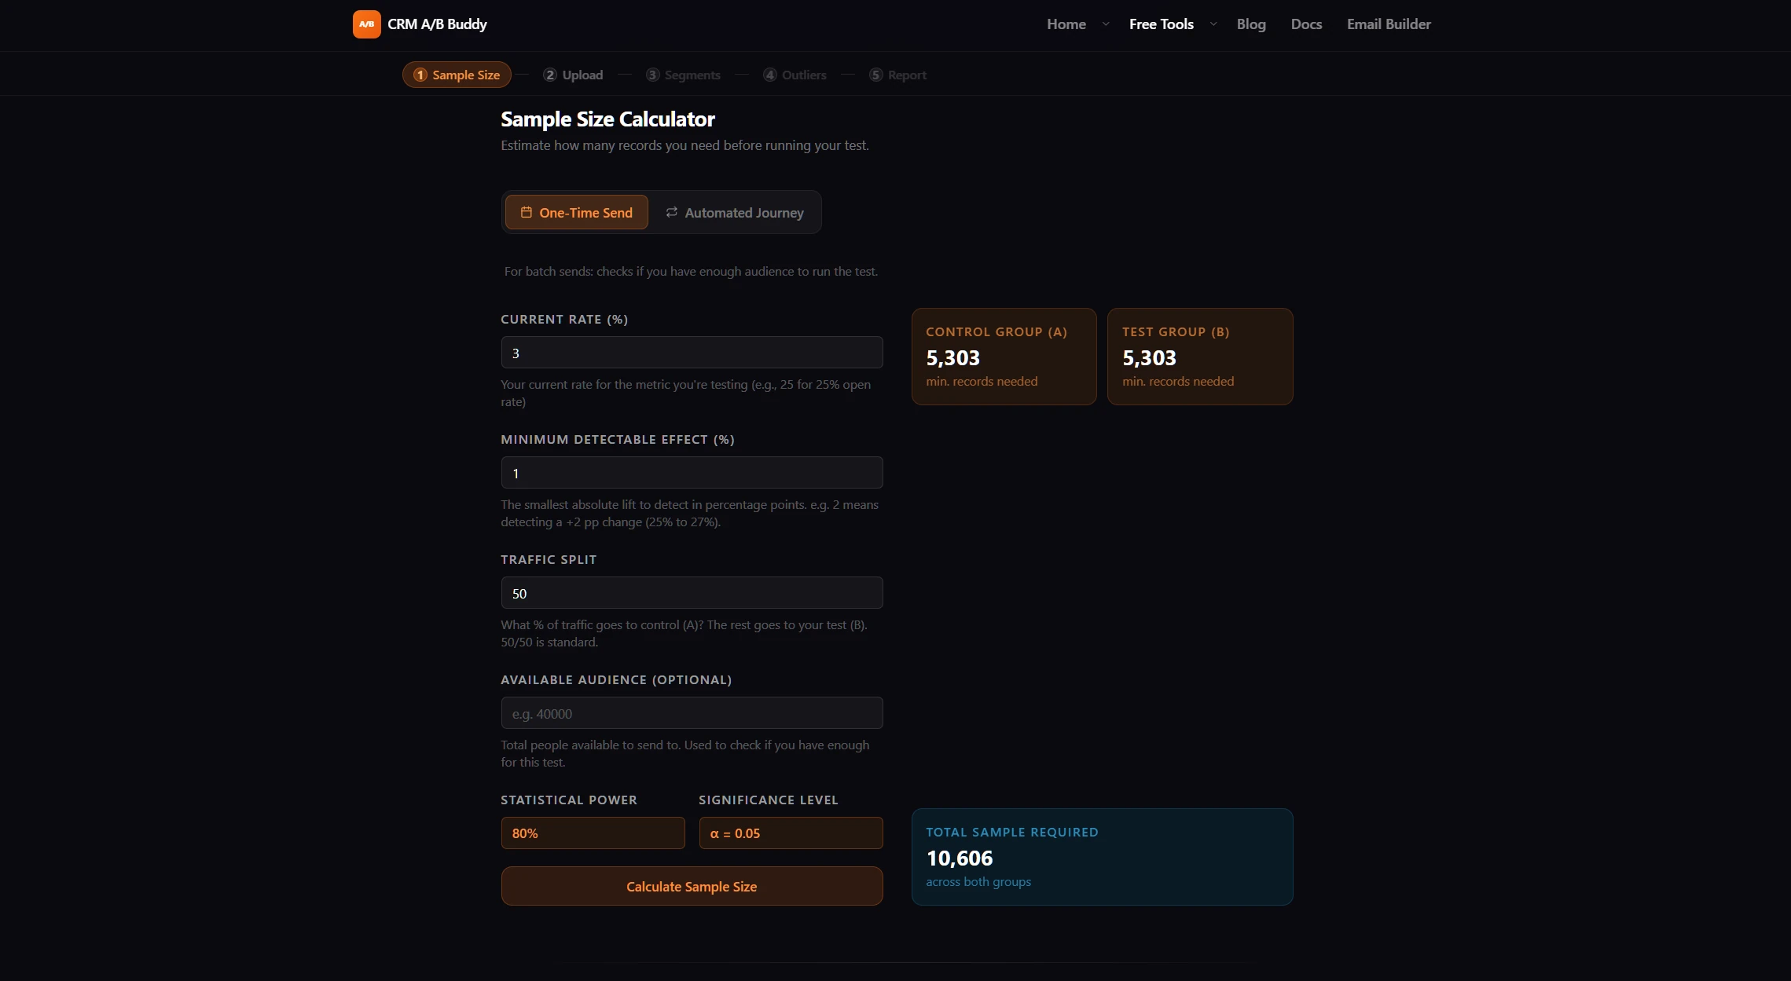The height and width of the screenshot is (981, 1791).
Task: Click the step 1 number badge
Action: coord(420,75)
